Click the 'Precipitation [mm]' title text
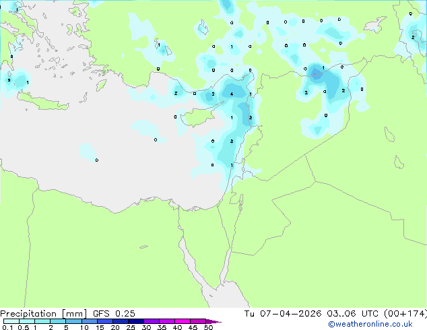Image resolution: width=427 pixels, height=330 pixels. (x=44, y=314)
